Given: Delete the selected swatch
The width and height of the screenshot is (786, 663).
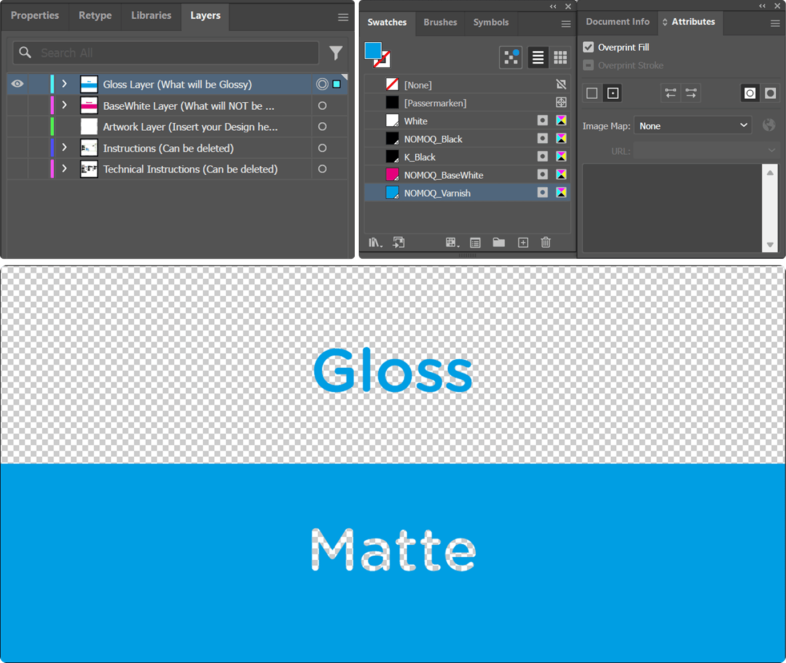Looking at the screenshot, I should (546, 242).
